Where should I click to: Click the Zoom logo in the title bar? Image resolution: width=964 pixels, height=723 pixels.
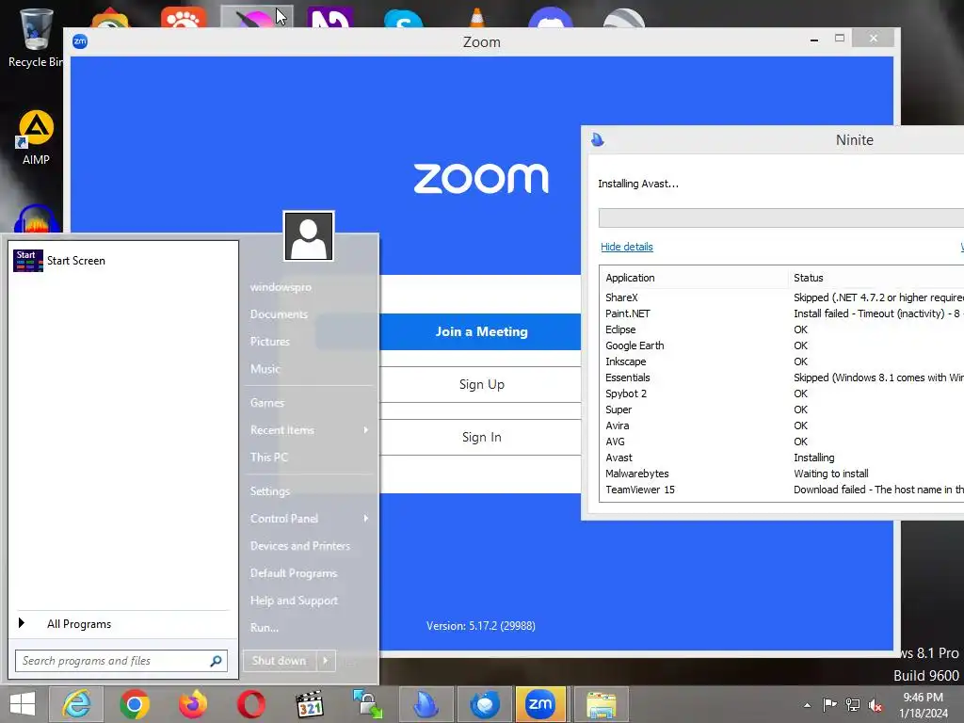(x=80, y=41)
